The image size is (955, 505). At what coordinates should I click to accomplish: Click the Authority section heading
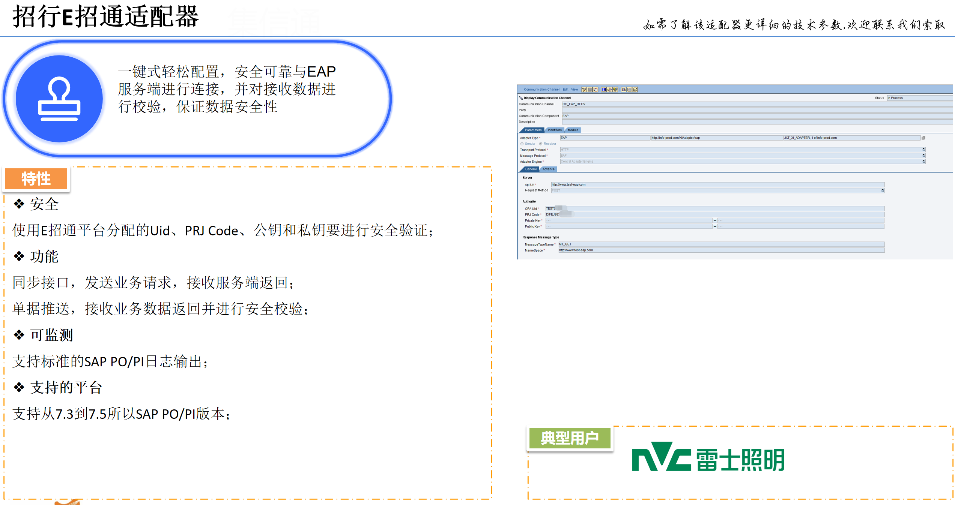[529, 202]
